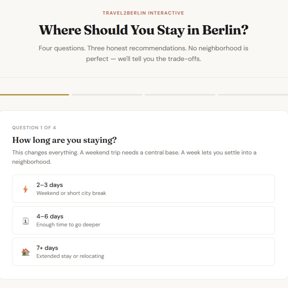Click the lightning bolt icon beside 2–3 days
This screenshot has height=288, width=288.
point(26,189)
